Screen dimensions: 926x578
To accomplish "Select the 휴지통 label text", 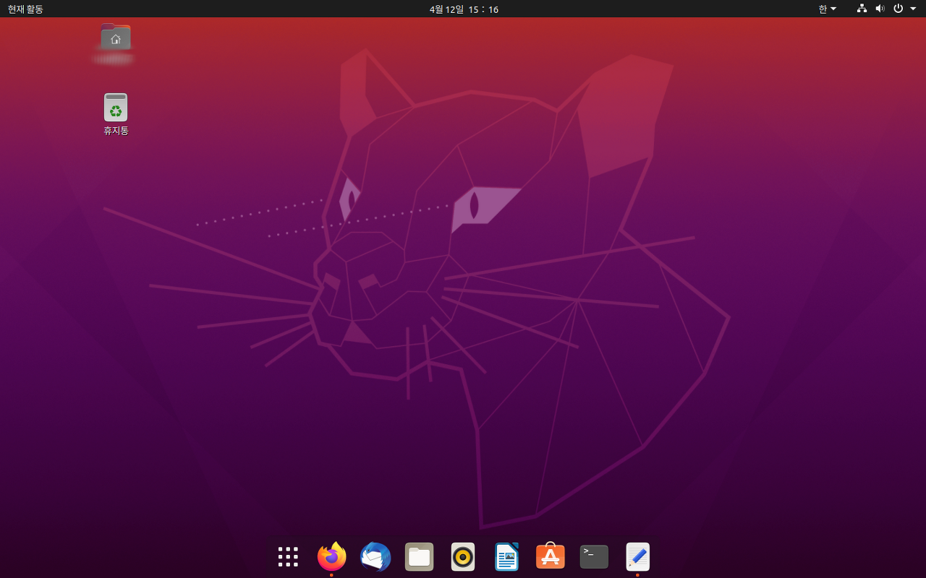I will [116, 131].
